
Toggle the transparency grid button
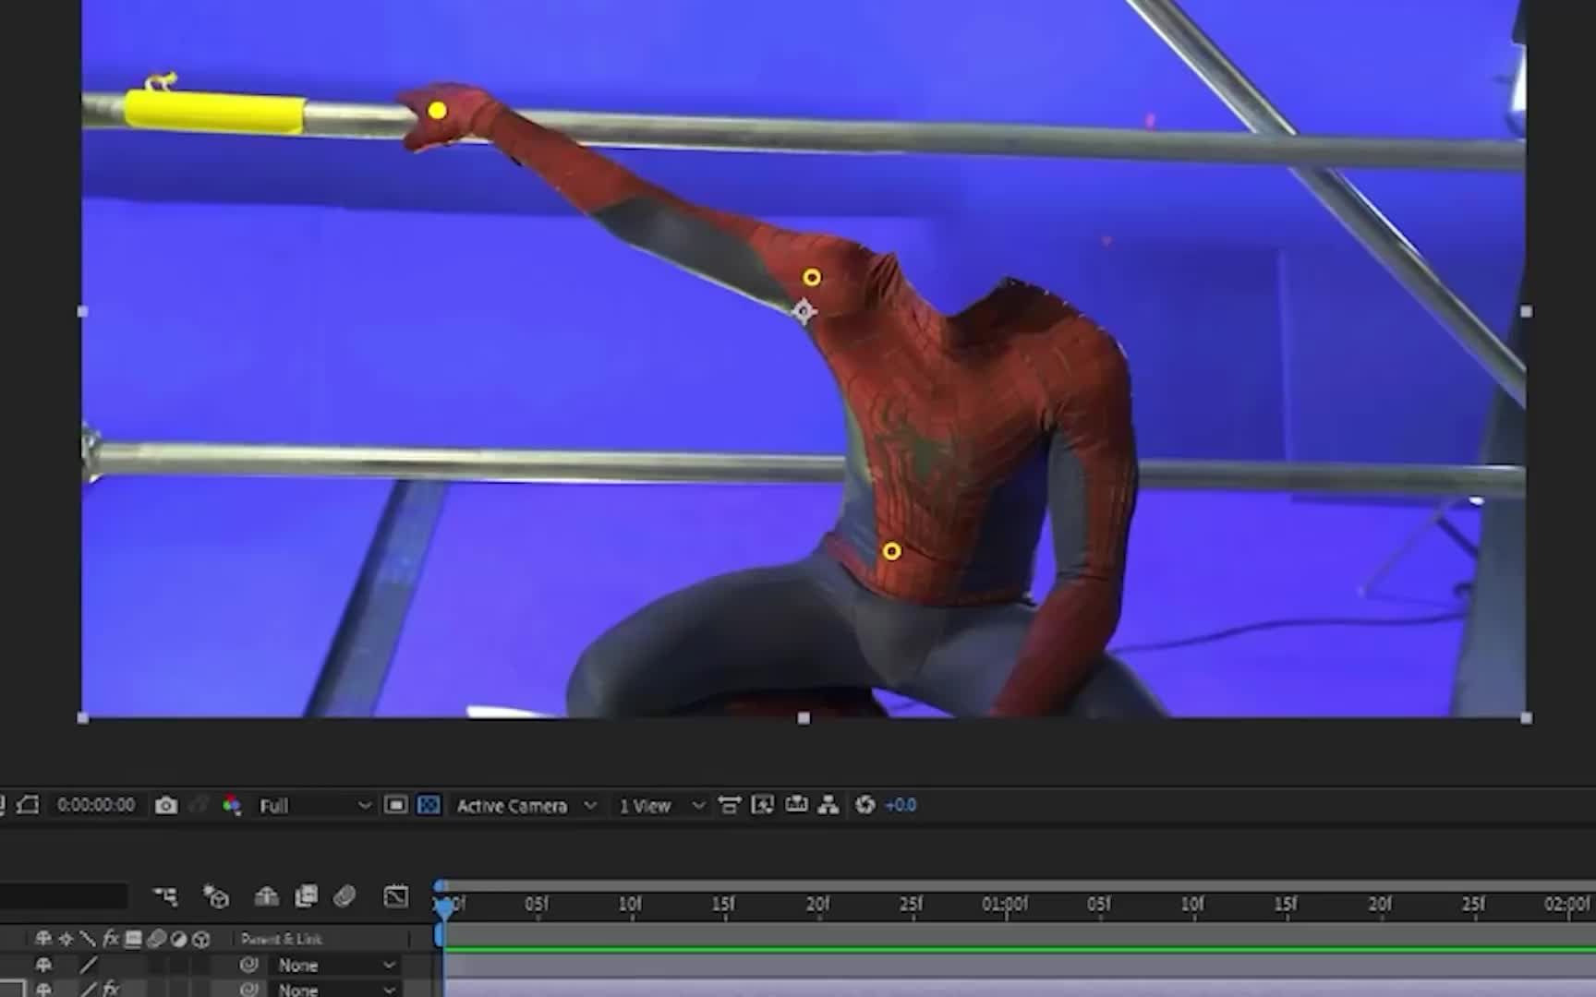pyautogui.click(x=429, y=805)
